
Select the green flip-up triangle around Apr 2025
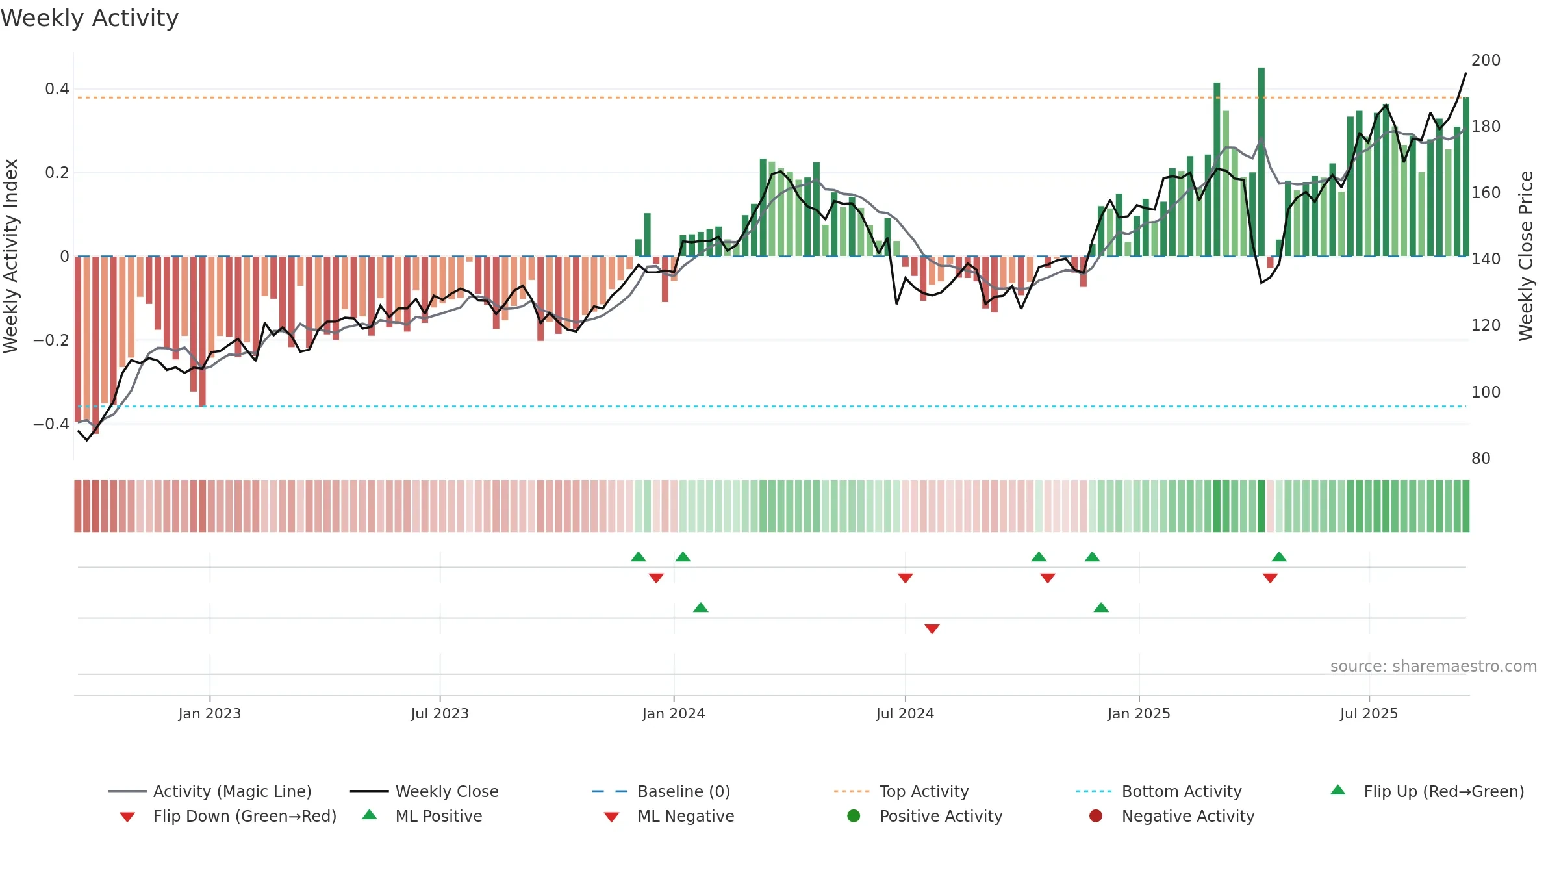[x=1279, y=557]
